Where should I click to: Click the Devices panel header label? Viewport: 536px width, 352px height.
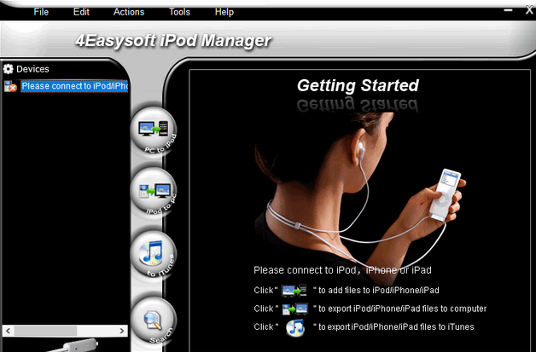[32, 69]
